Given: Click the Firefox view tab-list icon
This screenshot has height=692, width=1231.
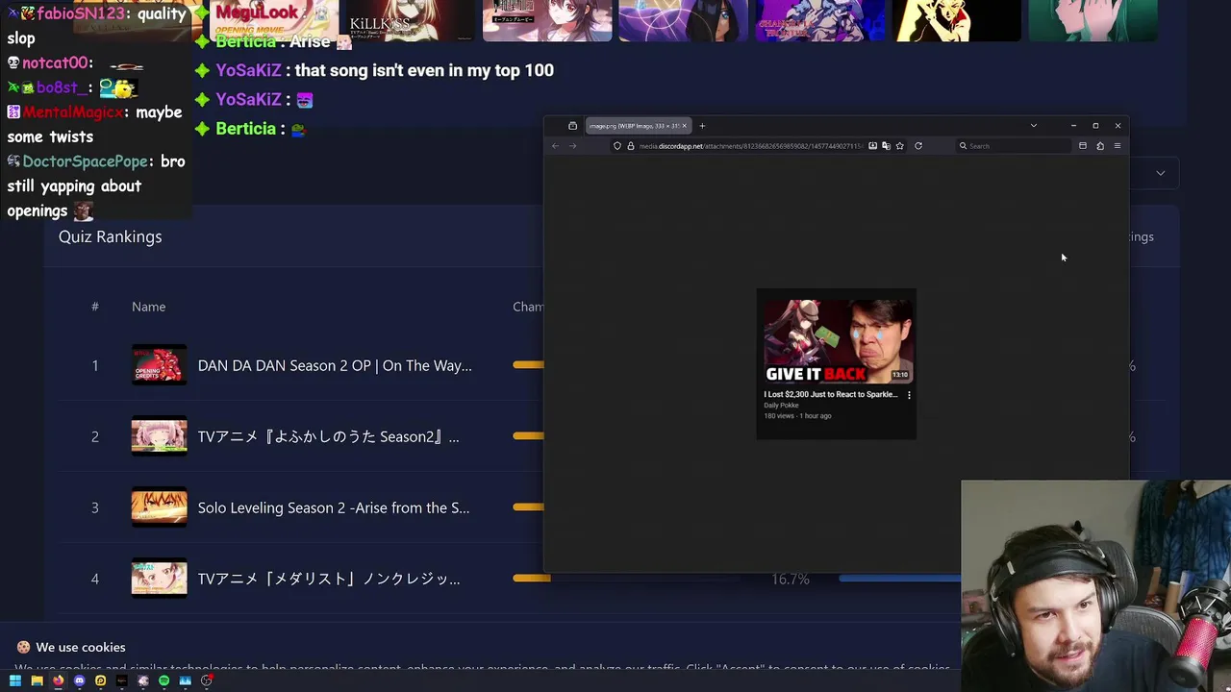Looking at the screenshot, I should click(572, 126).
